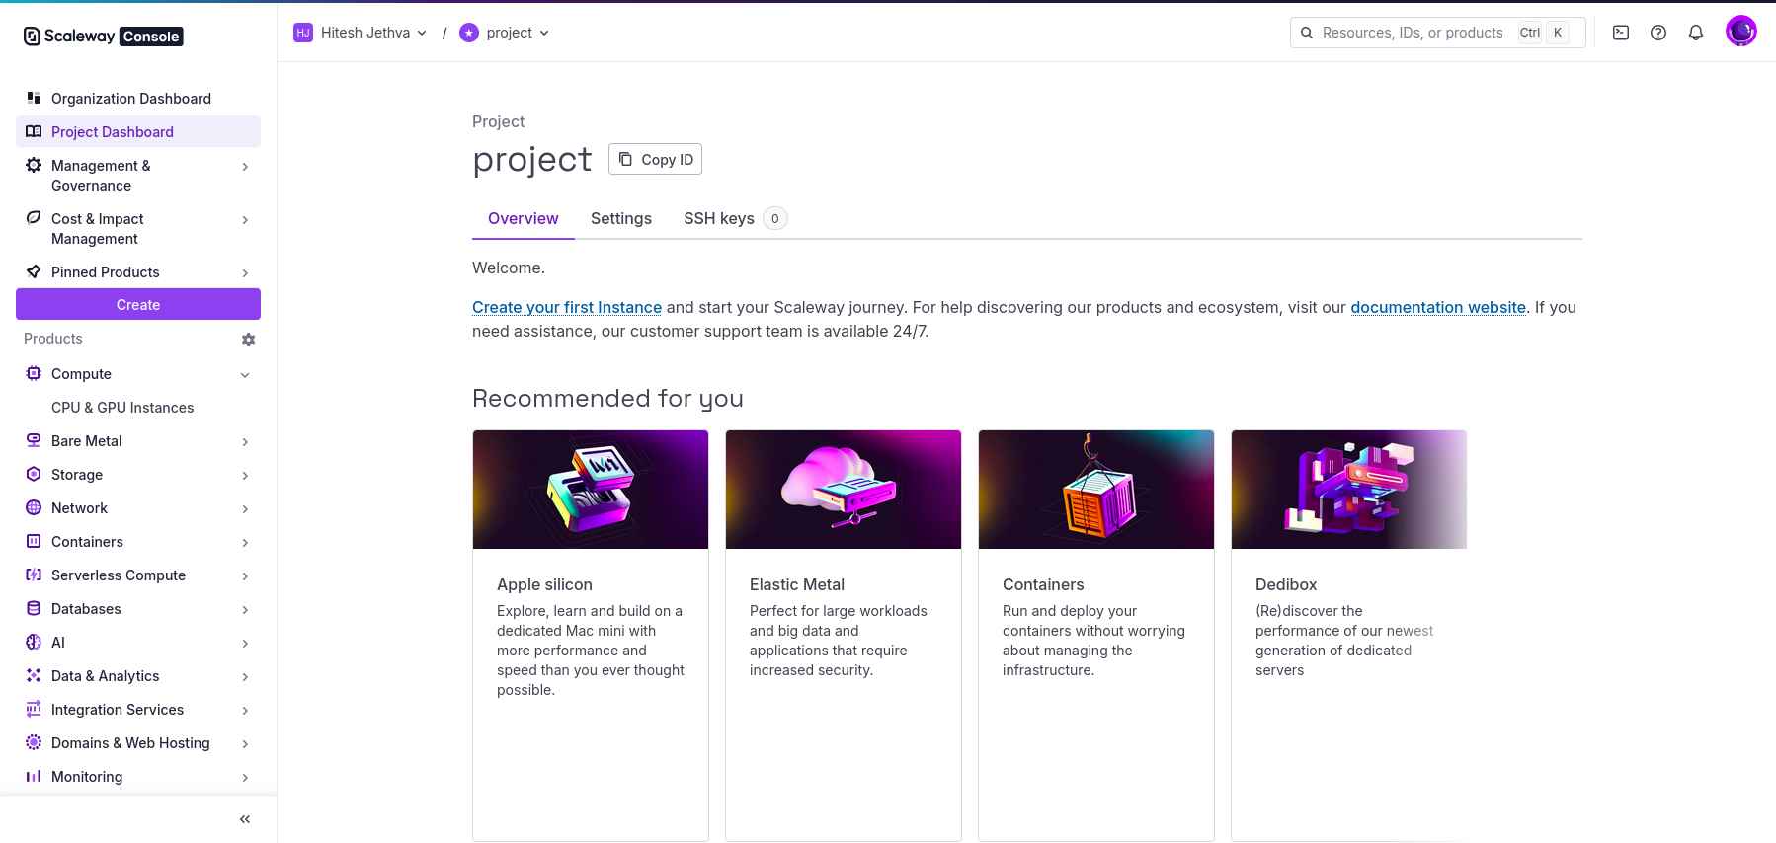
Task: Collapse the sidebar with double-chevron icon
Action: pos(245,819)
